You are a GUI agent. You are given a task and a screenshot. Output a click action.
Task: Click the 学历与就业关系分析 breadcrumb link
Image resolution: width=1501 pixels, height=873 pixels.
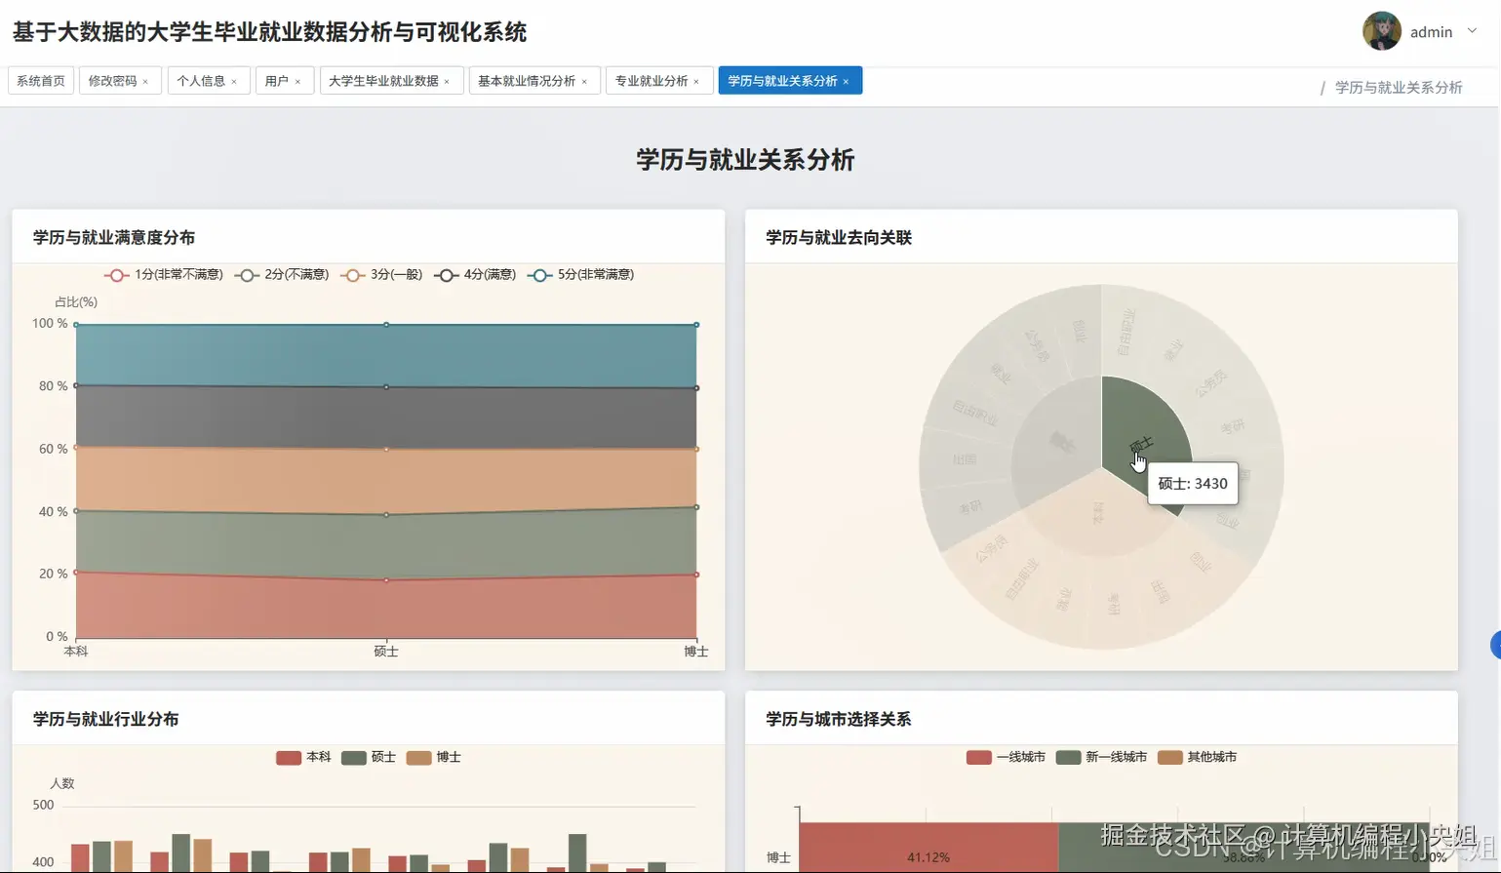click(1397, 87)
